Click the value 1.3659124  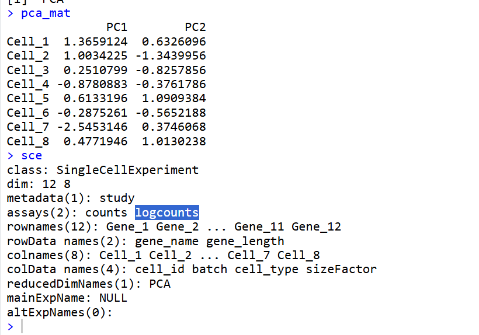95,41
